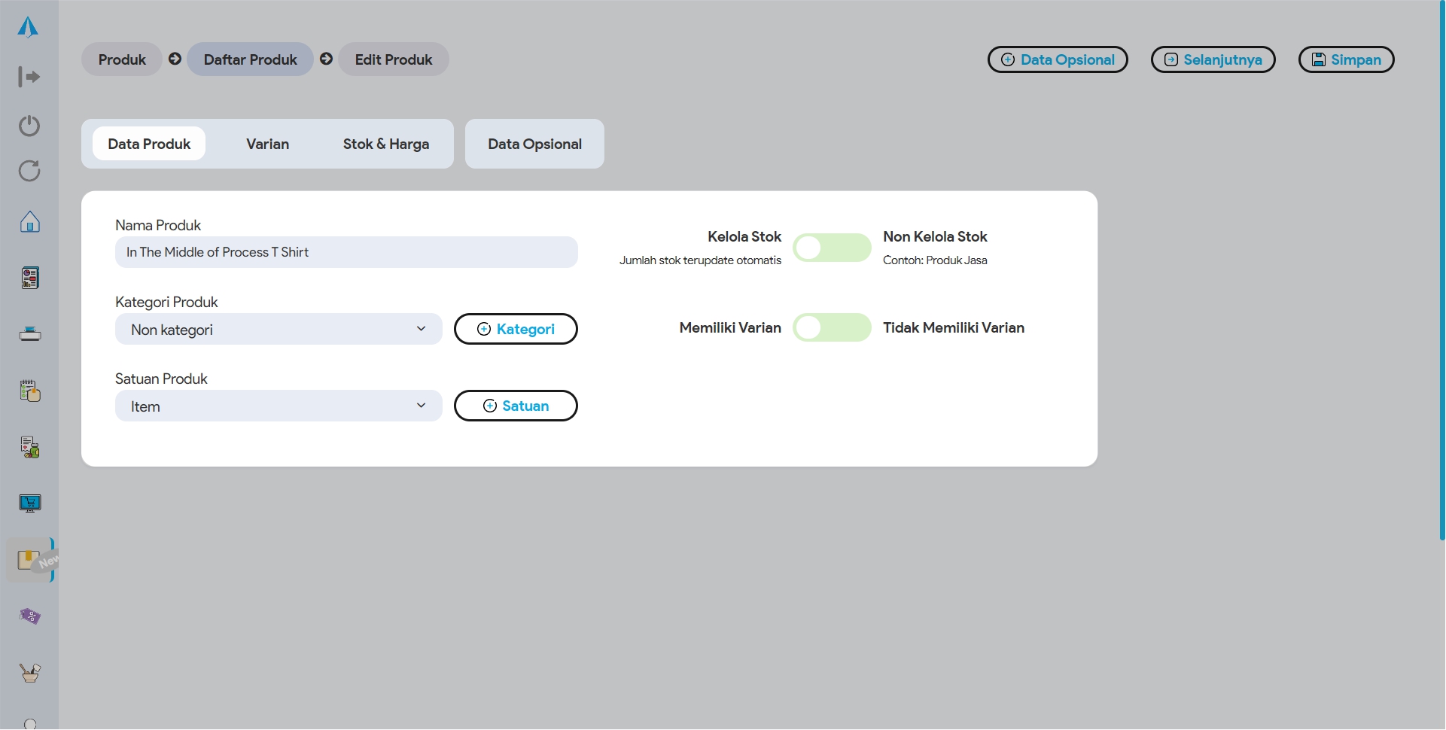Screen dimensions: 1446x730
Task: Open the home icon in sidebar
Action: click(x=29, y=221)
